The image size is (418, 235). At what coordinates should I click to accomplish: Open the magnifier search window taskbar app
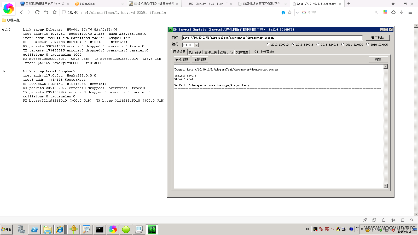coord(86,229)
